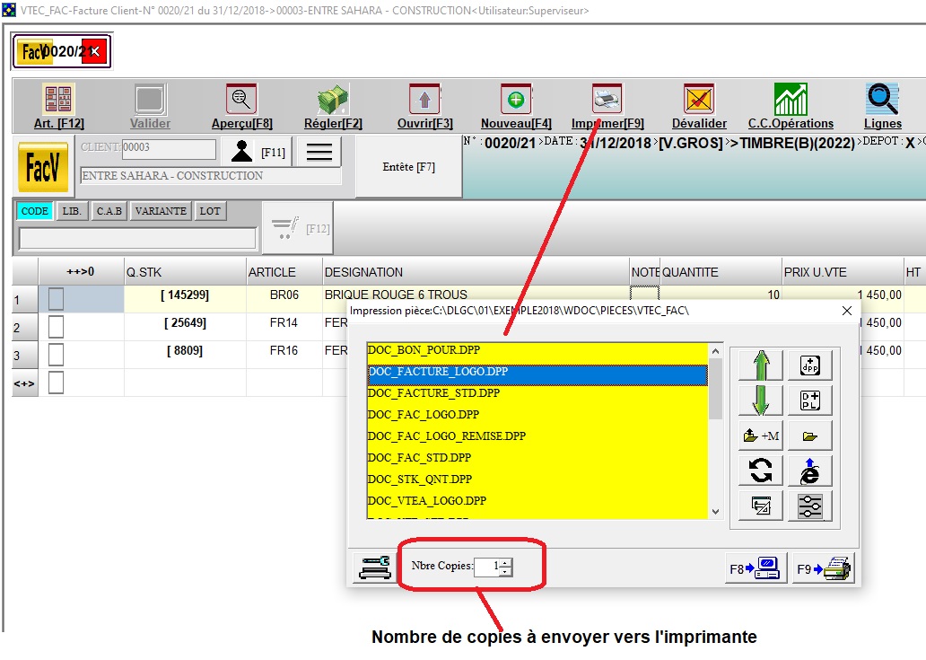This screenshot has height=660, width=926.
Task: Click the dpp add template icon
Action: (x=809, y=365)
